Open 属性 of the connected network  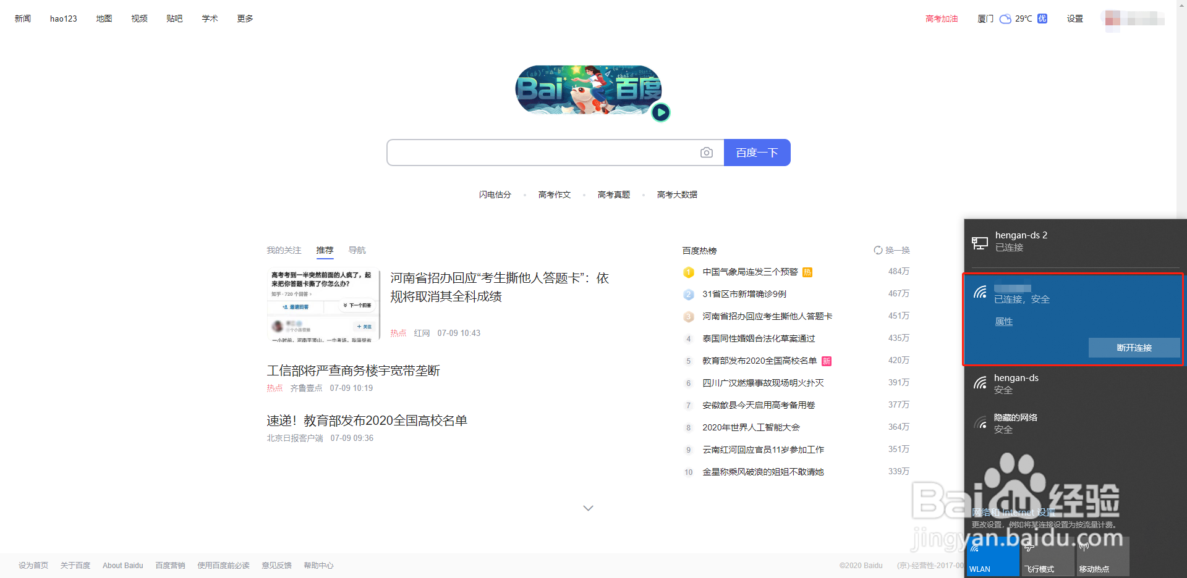pyautogui.click(x=1003, y=321)
